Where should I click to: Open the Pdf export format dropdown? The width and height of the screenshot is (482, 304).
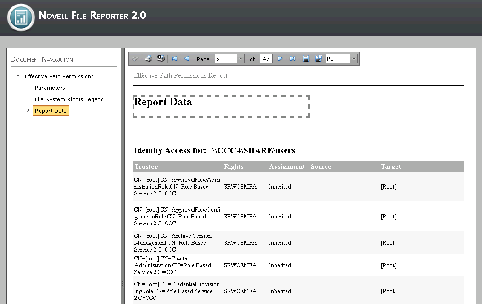point(354,59)
